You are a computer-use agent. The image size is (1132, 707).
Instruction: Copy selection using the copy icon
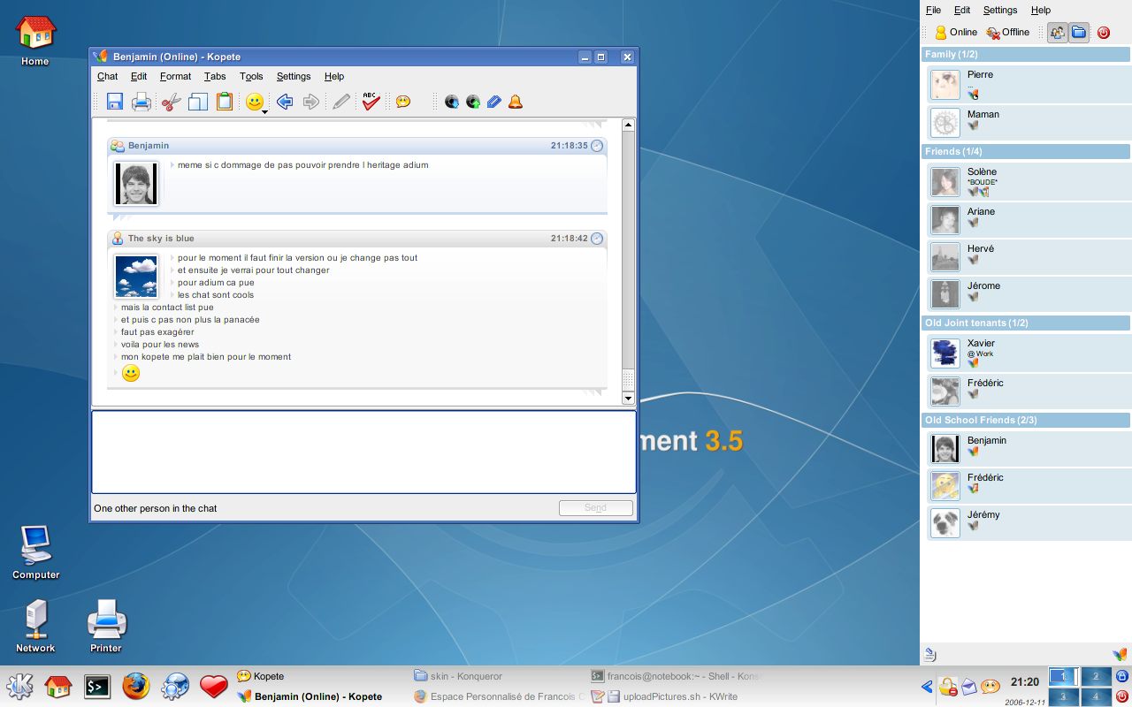[198, 102]
